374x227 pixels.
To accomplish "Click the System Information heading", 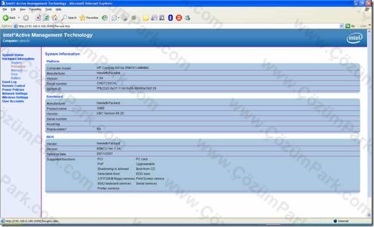I will coord(63,54).
